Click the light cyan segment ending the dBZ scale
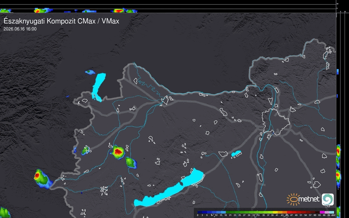 332,212
